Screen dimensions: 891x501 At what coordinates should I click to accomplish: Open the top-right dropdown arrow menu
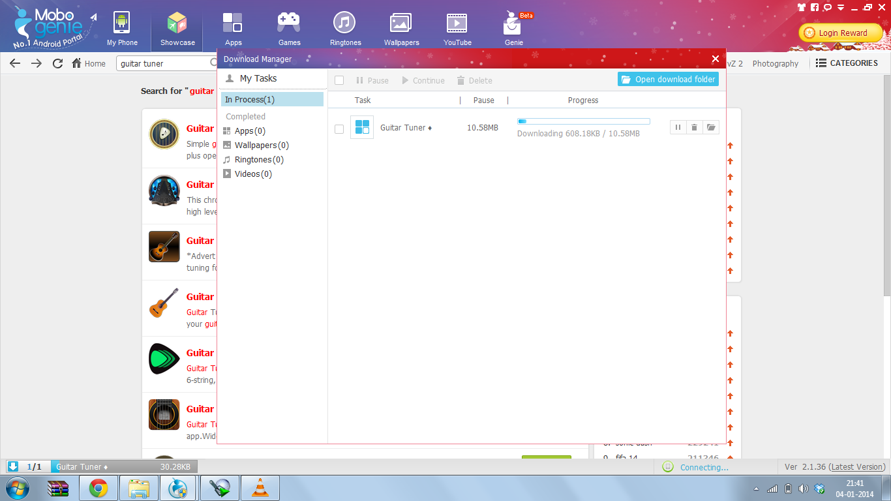point(841,8)
